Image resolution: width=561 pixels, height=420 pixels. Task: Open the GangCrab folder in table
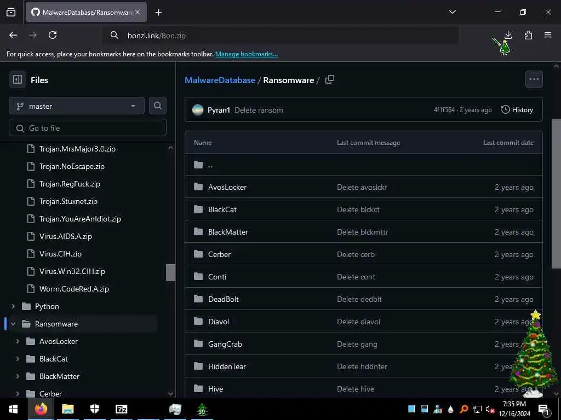click(225, 345)
